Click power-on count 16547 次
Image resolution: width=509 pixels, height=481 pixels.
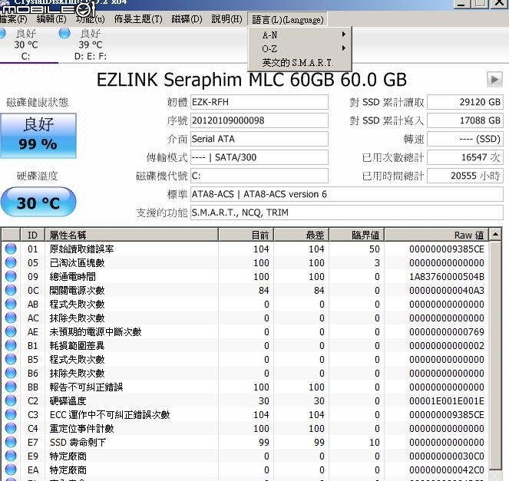coord(465,157)
